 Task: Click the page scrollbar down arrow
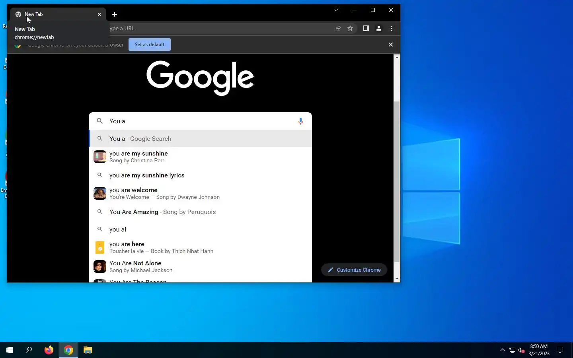[397, 279]
